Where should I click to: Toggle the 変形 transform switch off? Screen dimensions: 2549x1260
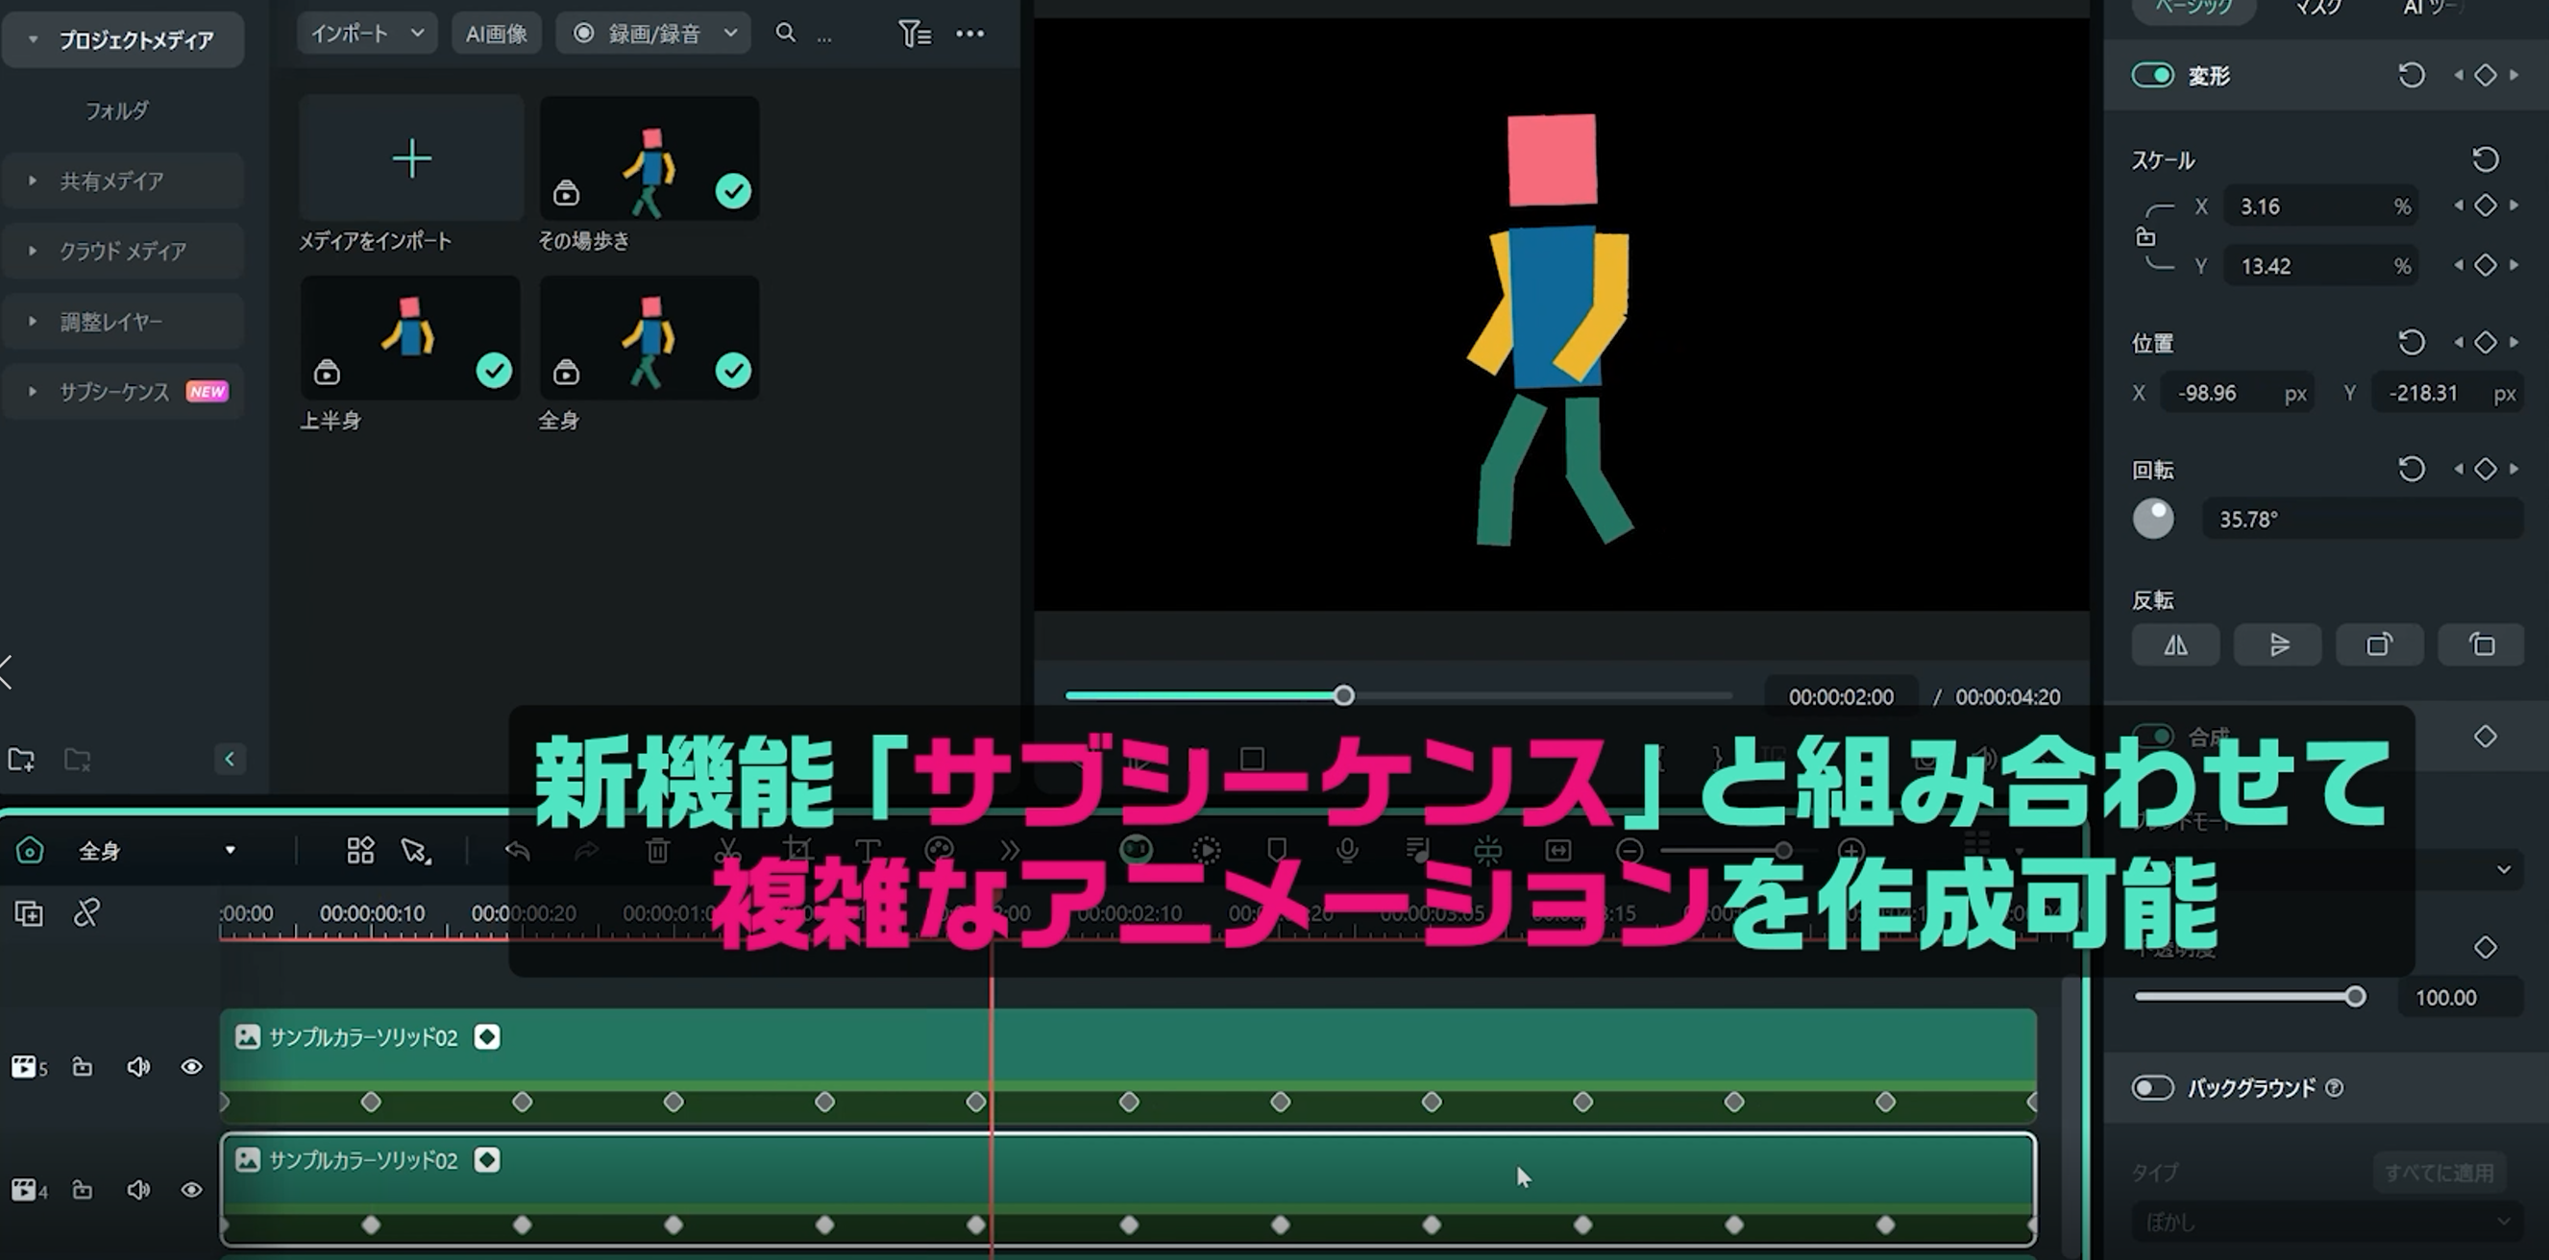tap(2152, 76)
